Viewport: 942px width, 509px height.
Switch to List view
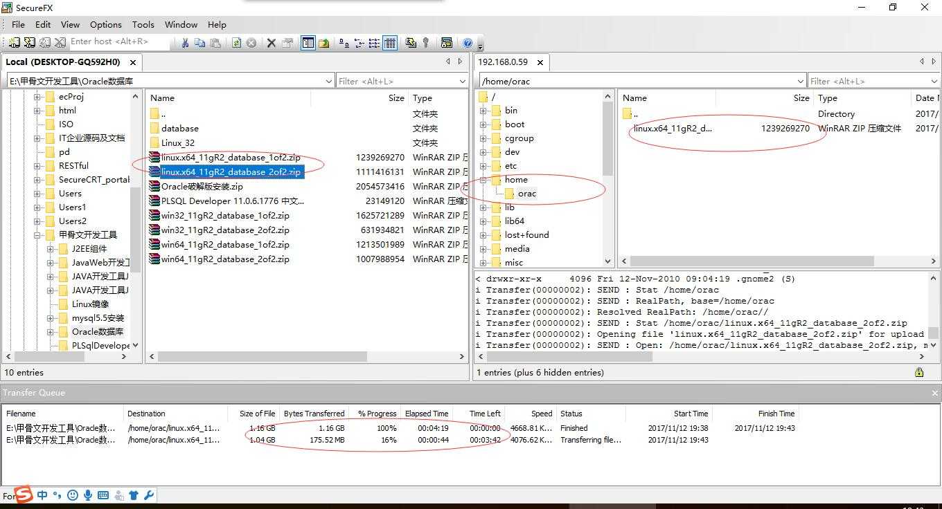tap(374, 43)
